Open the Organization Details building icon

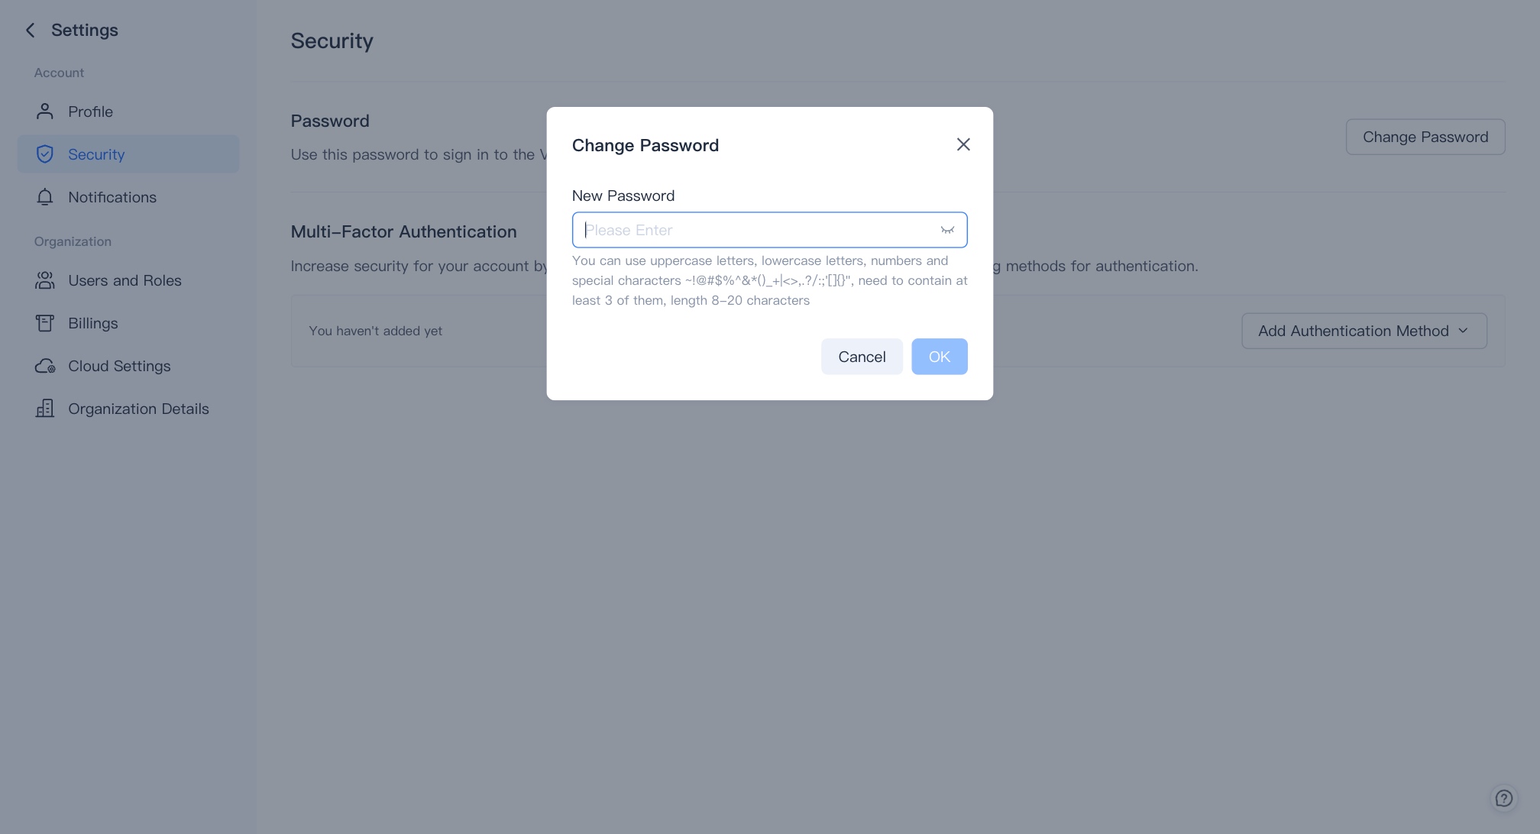point(44,408)
